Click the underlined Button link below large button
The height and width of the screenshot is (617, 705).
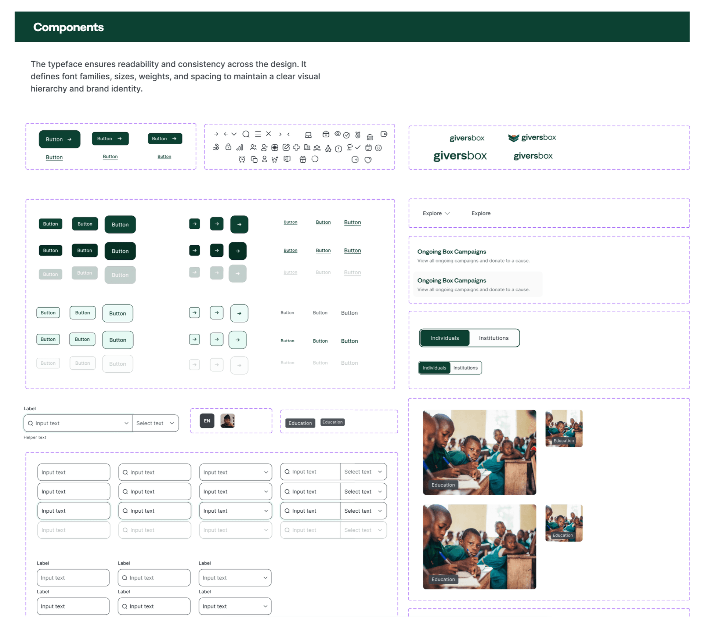[54, 157]
